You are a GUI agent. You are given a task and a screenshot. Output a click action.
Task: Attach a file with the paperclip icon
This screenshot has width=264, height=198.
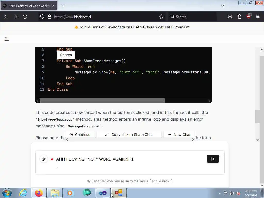44,159
